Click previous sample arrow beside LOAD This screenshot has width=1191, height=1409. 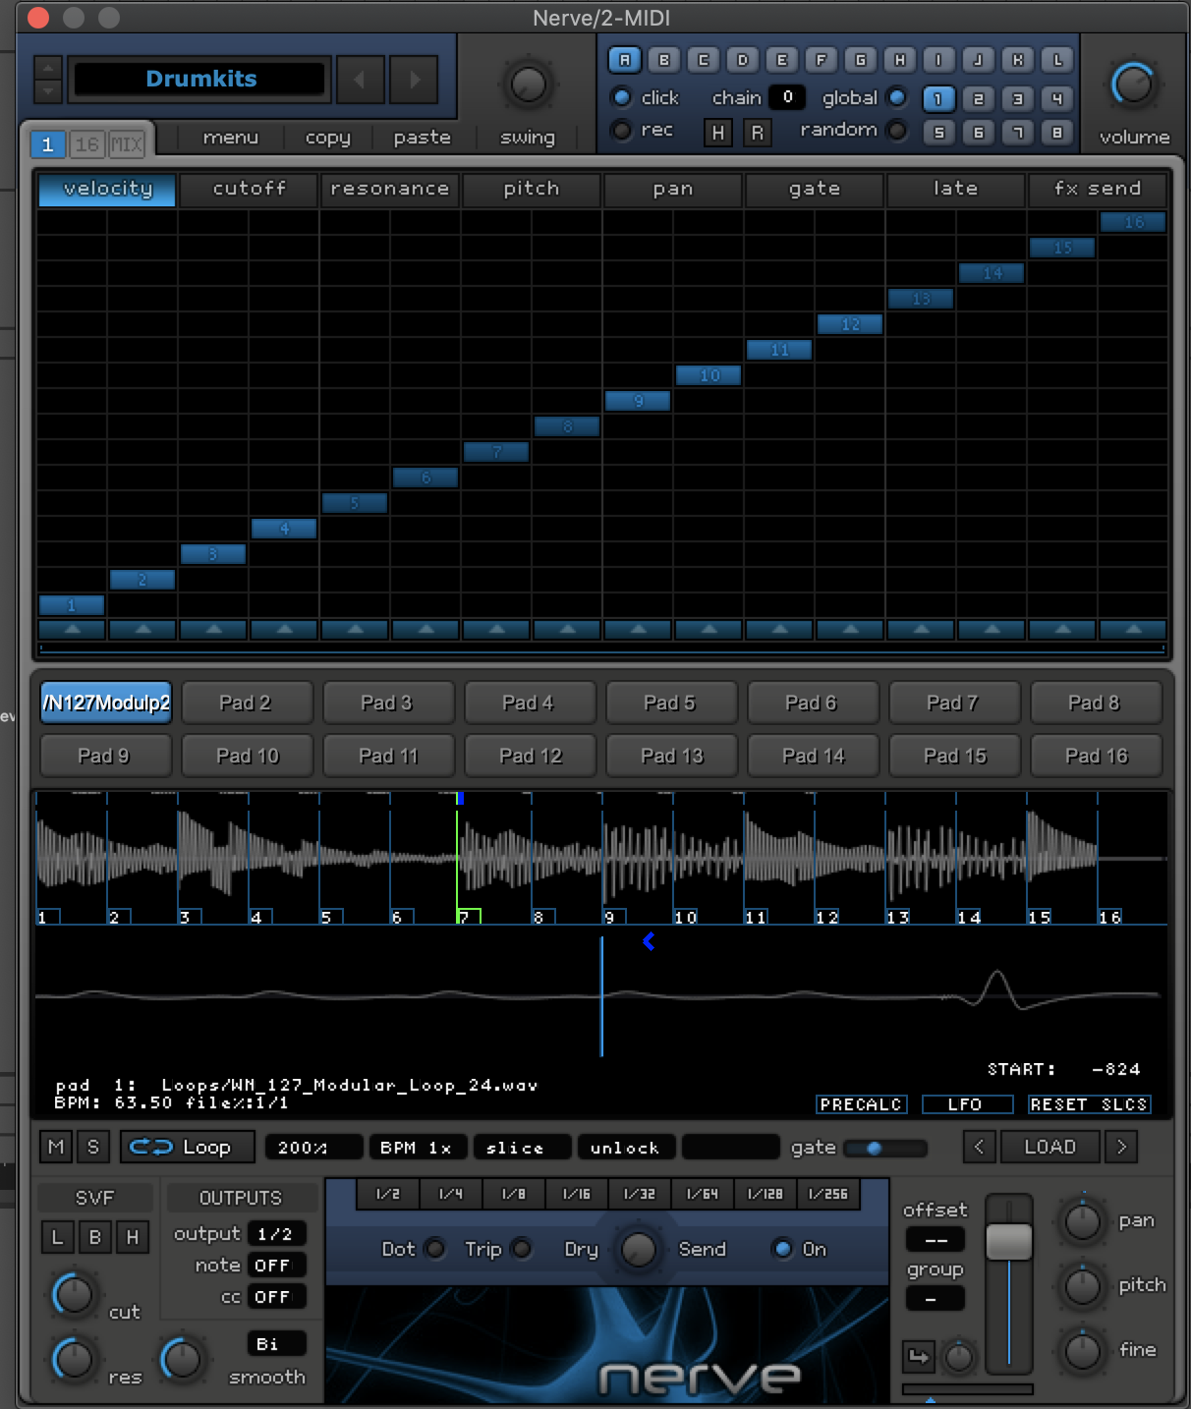(x=979, y=1147)
